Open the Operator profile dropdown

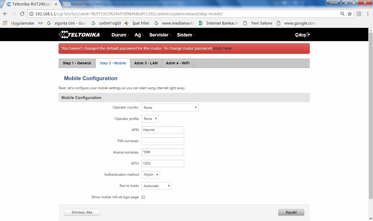coord(150,119)
